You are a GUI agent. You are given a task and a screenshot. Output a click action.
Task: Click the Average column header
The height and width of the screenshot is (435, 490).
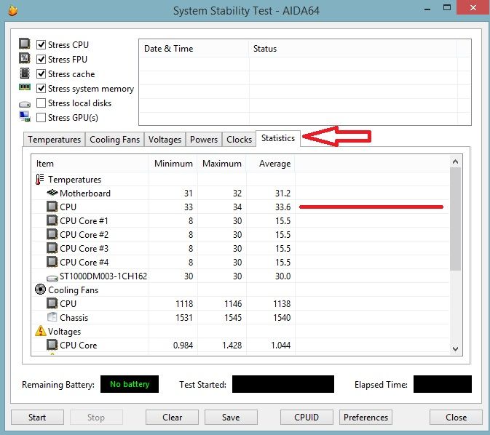271,164
